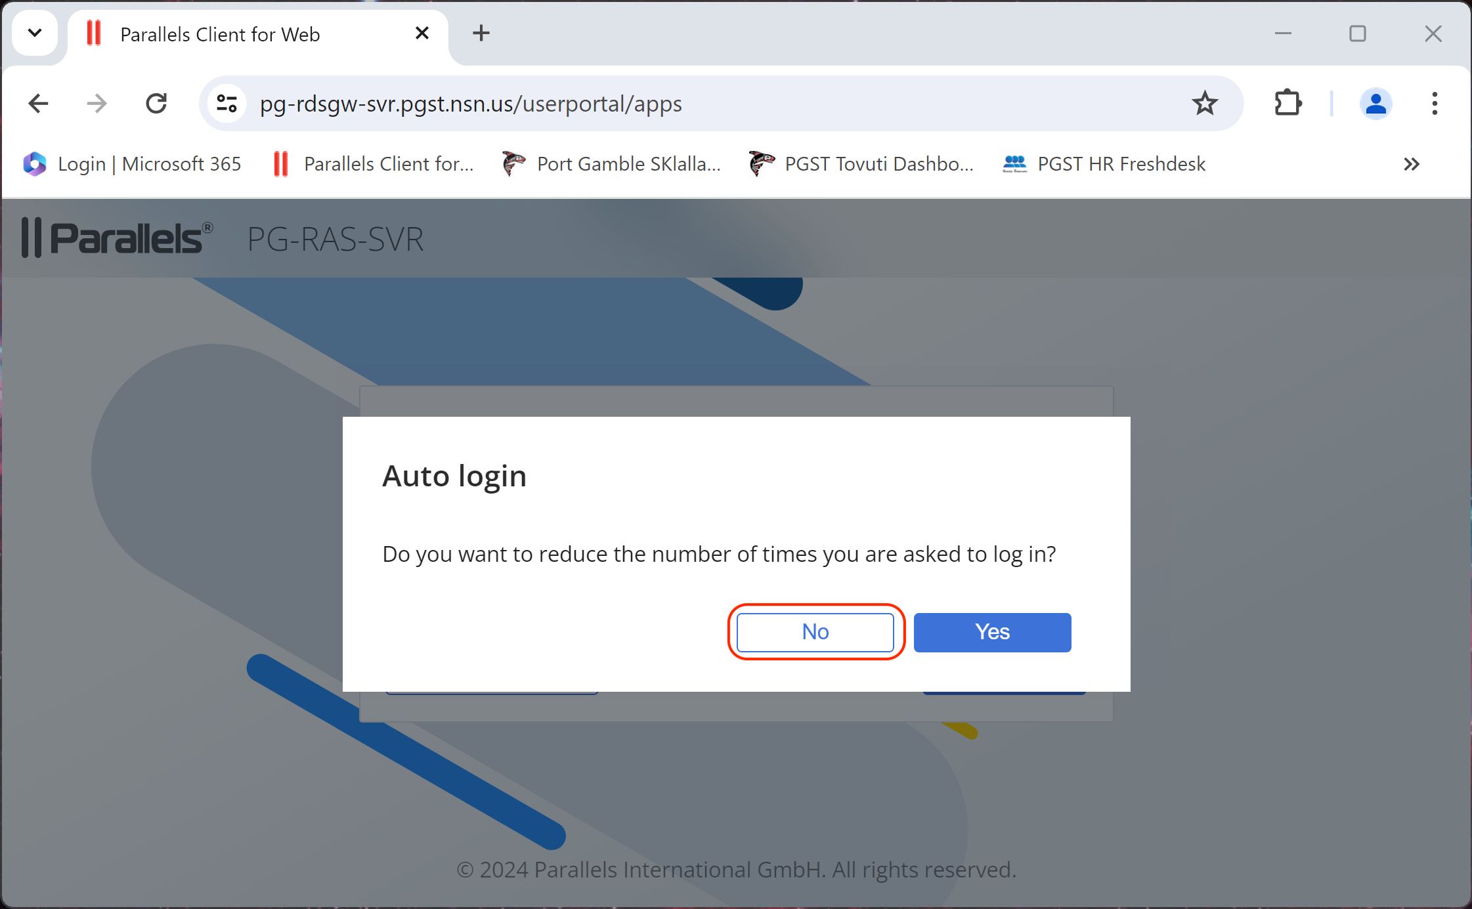Bookmark this page with the star icon
Viewport: 1472px width, 909px height.
[x=1204, y=104]
